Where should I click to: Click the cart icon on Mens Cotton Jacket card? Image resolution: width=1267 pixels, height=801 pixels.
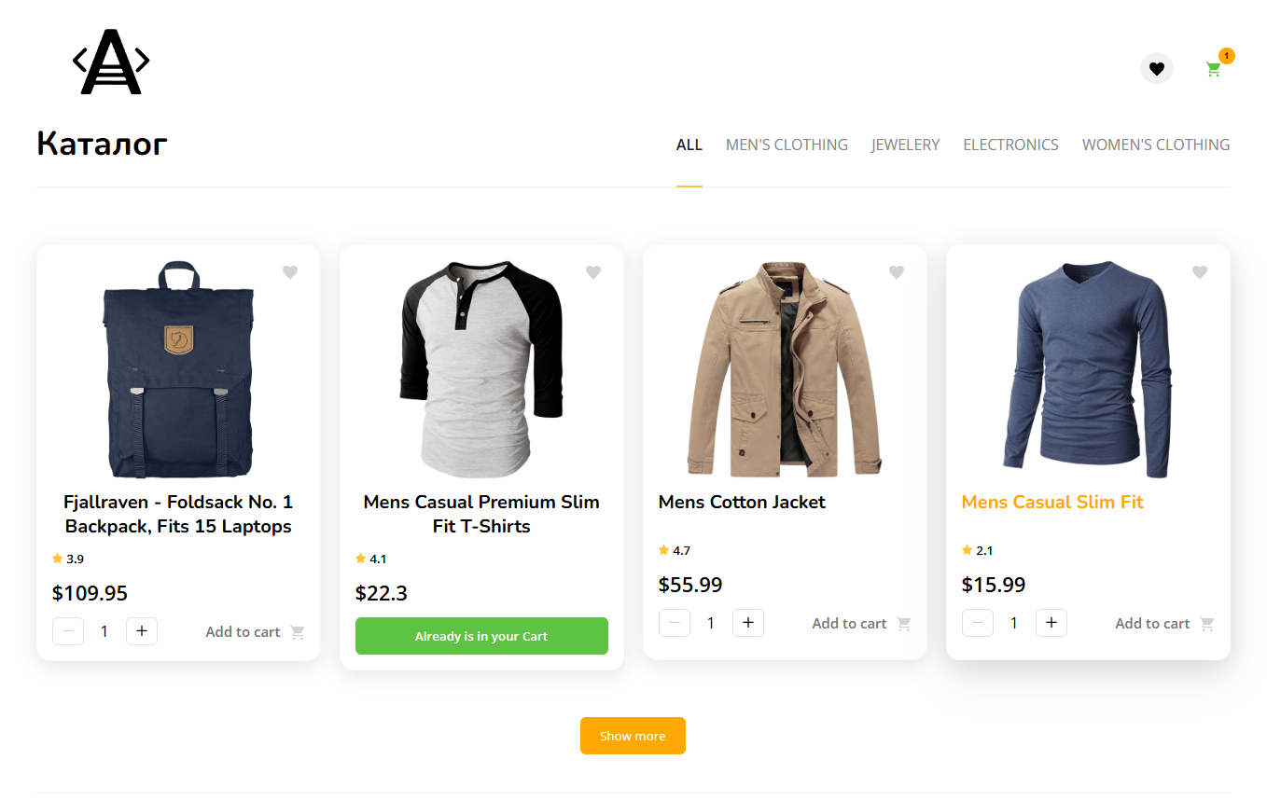904,624
